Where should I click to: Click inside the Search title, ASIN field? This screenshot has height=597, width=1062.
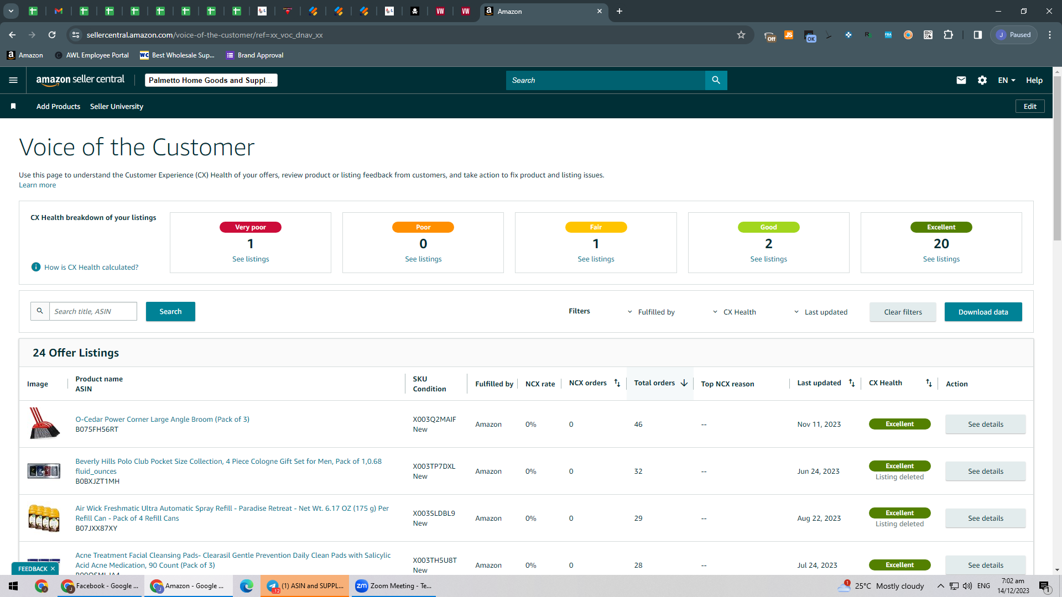[93, 311]
